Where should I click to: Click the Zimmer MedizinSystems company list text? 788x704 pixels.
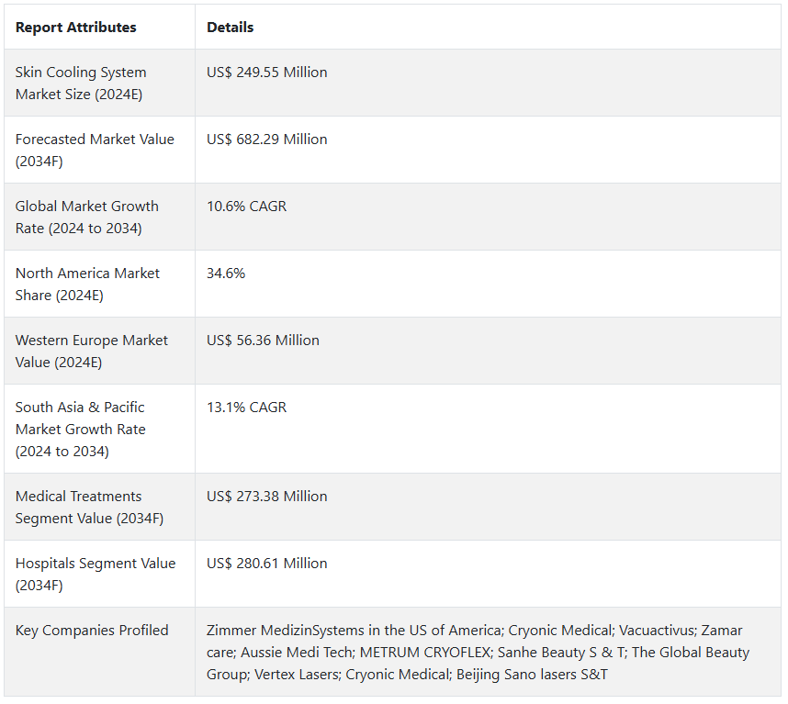[478, 653]
